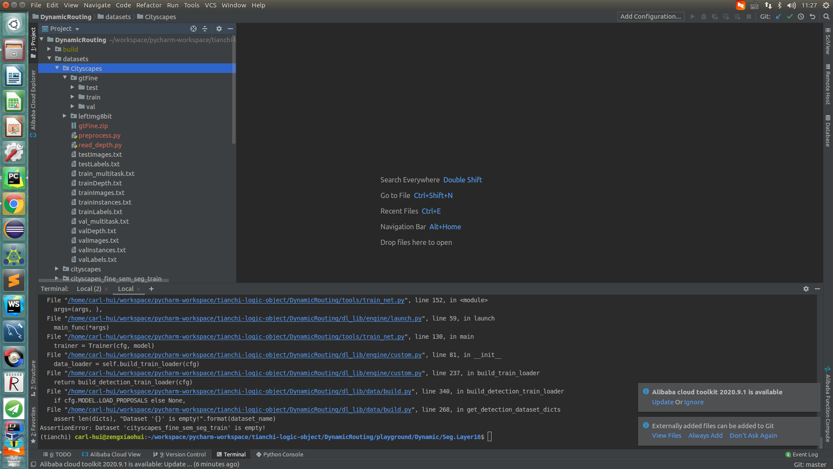
Task: Open Terminal settings gear icon
Action: pyautogui.click(x=806, y=289)
